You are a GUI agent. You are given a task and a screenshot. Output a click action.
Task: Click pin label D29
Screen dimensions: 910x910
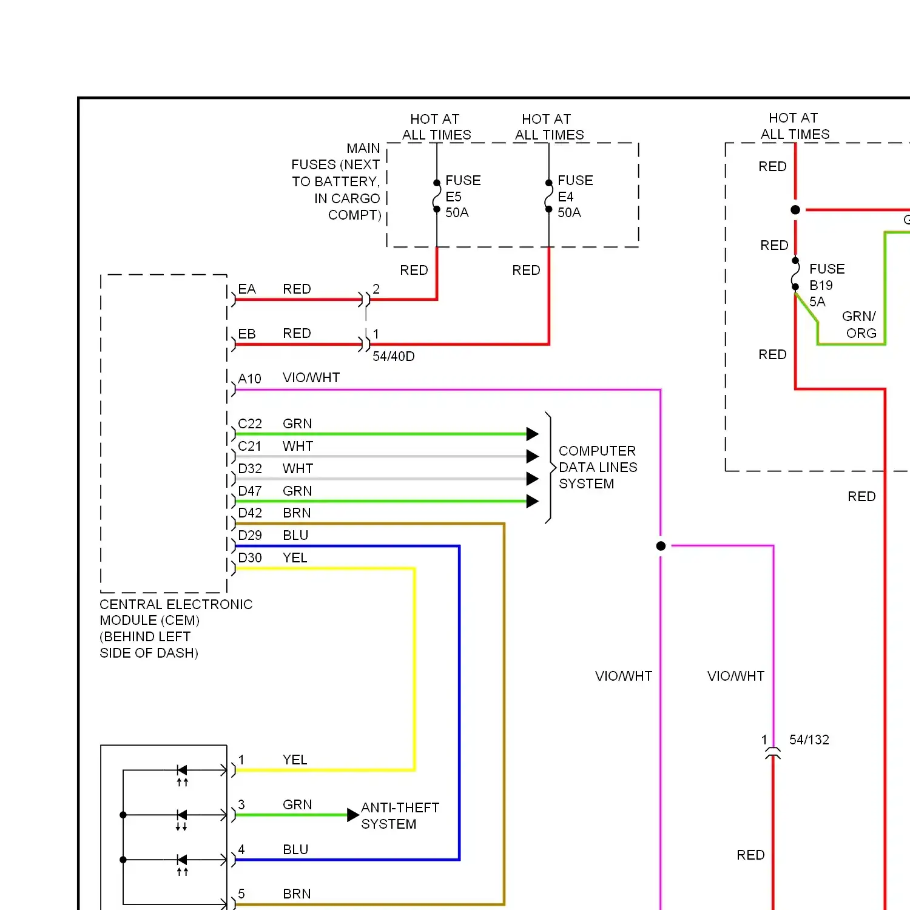[250, 535]
